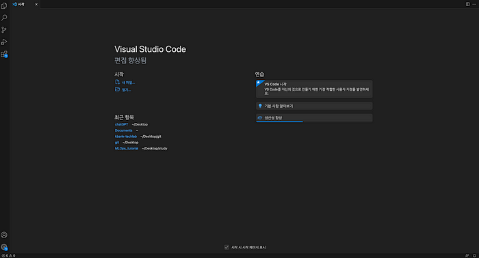Select the 시작 welcome tab
479x258 pixels.
(25, 4)
